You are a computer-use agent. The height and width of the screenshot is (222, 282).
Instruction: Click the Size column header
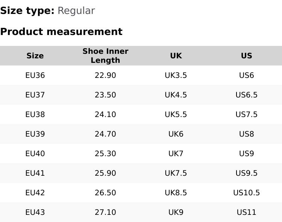tap(35, 56)
